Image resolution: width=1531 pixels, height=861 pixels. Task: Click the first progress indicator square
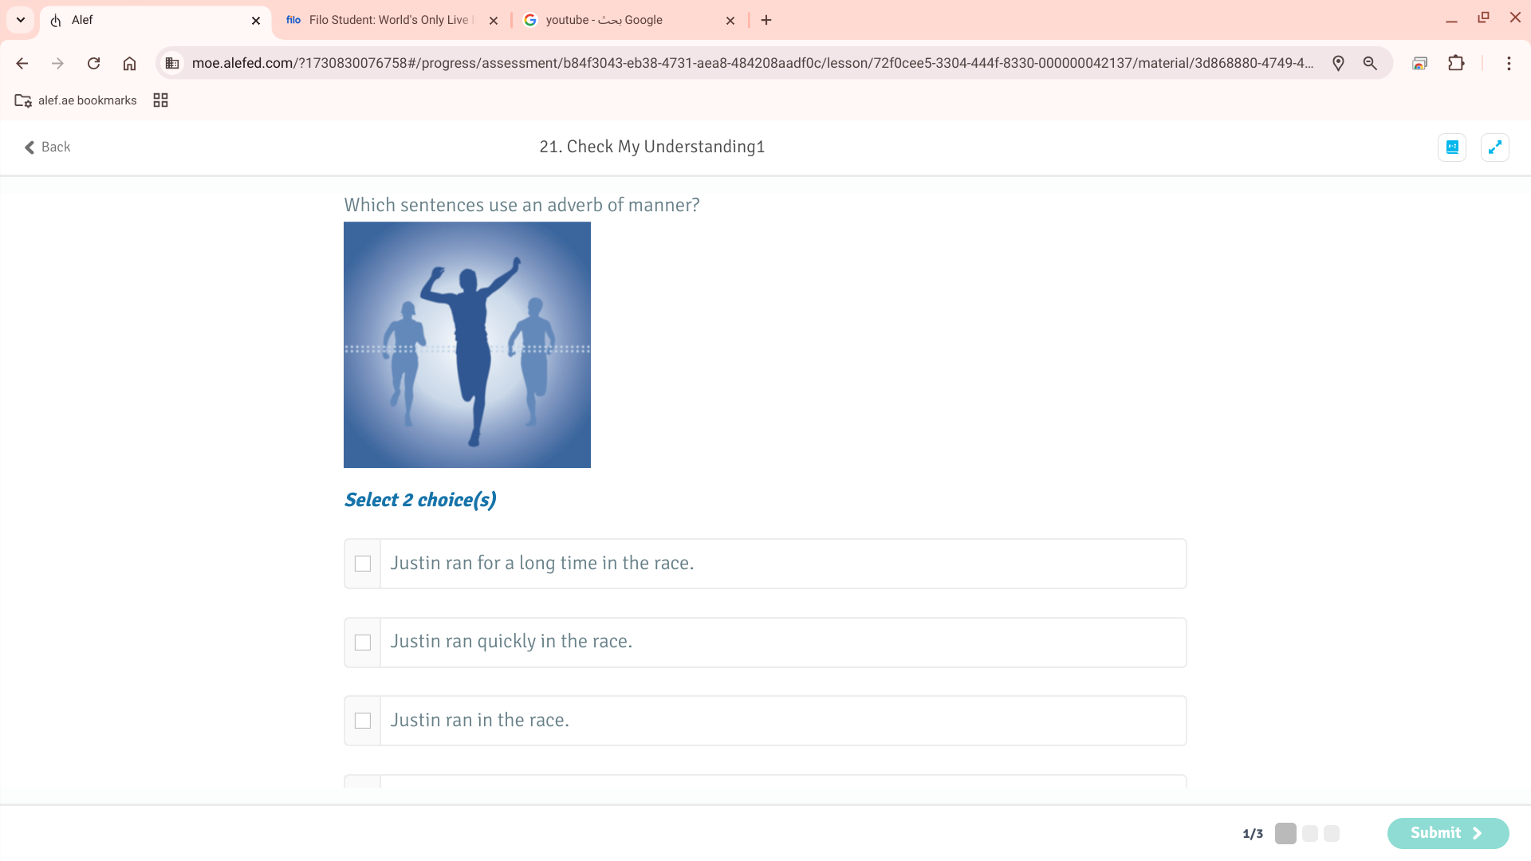[1285, 833]
